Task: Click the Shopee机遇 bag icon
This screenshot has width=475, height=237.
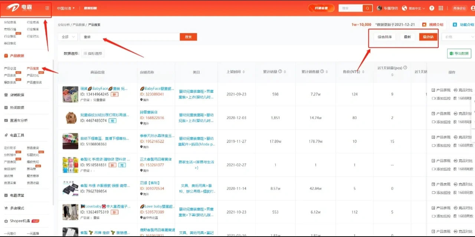Action: coord(6,221)
